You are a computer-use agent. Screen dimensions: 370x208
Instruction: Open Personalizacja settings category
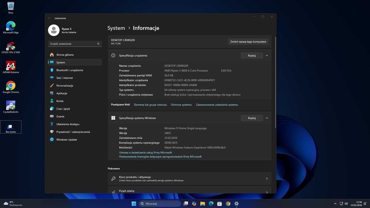tap(65, 85)
